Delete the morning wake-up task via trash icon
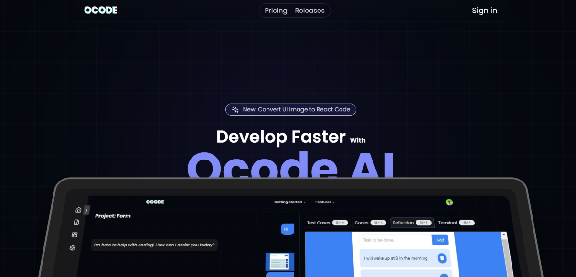Screen dimensions: 576x277 point(442,258)
